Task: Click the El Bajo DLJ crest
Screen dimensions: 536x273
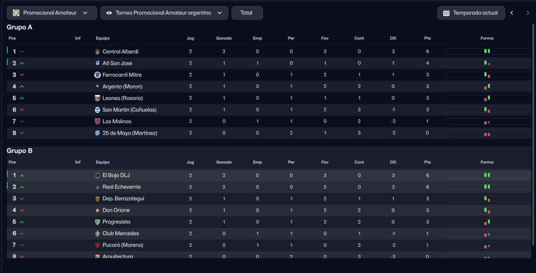Action: (x=97, y=176)
